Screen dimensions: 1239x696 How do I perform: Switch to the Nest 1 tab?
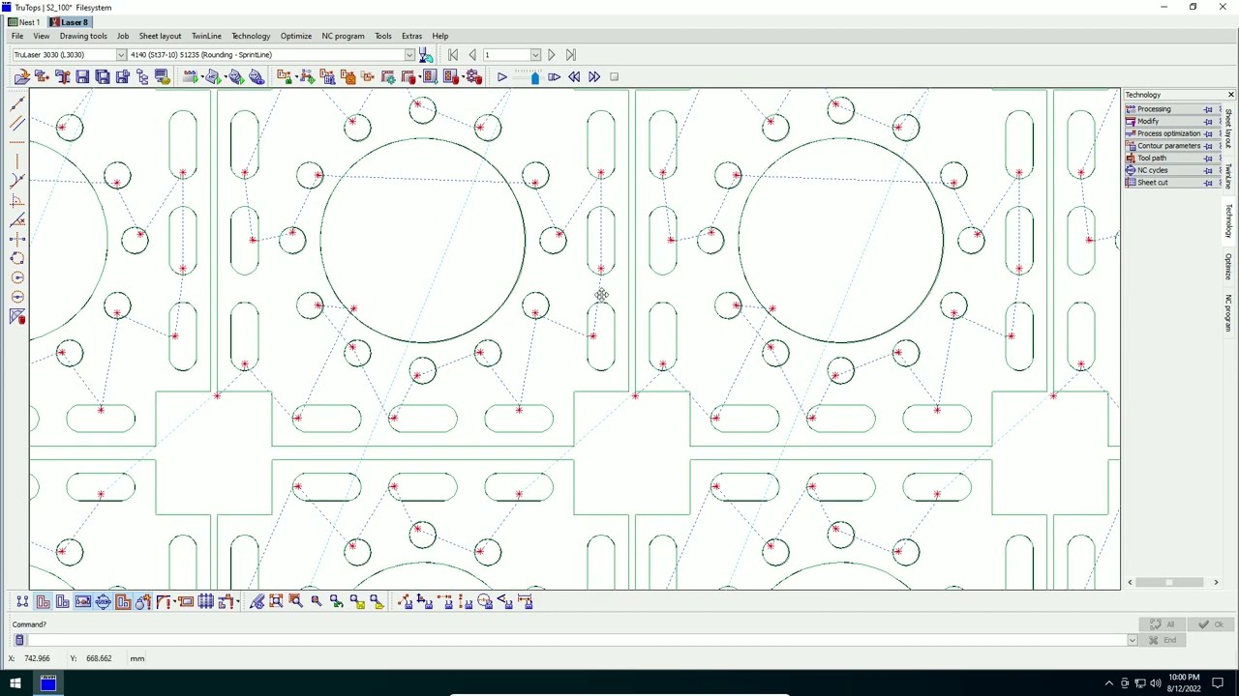pos(24,21)
